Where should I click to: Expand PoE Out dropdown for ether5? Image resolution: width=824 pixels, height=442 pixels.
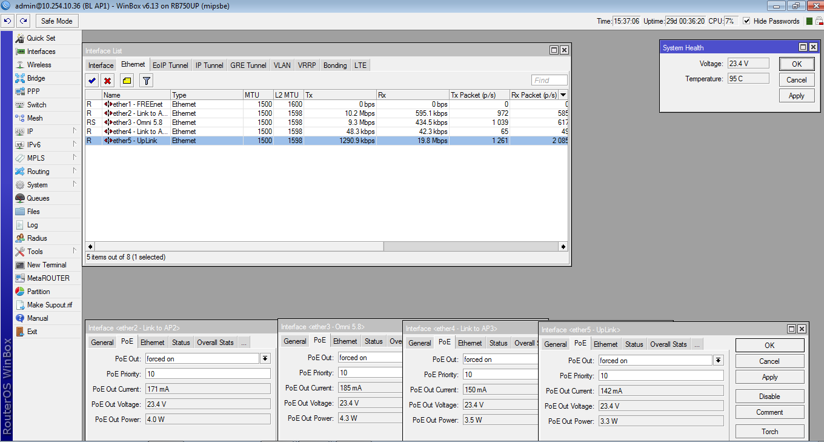pos(718,361)
